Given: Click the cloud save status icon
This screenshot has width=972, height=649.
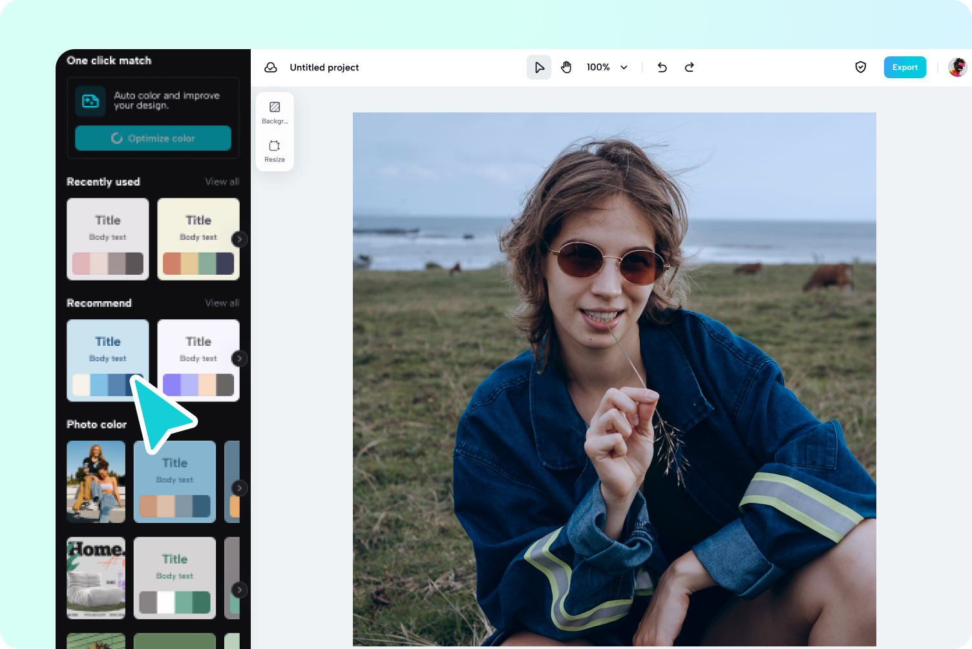Looking at the screenshot, I should click(271, 67).
